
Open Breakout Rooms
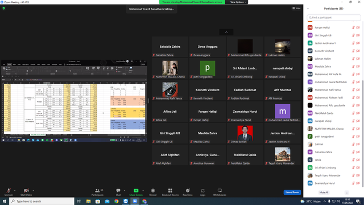[x=170, y=192]
